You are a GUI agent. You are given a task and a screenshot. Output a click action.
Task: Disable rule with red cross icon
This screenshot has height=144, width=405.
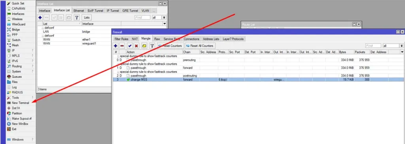tap(136, 46)
